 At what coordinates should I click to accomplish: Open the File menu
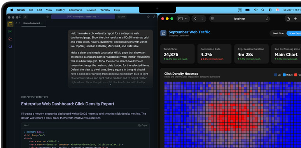(x=31, y=10)
